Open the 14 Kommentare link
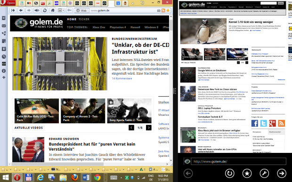 coord(122,78)
